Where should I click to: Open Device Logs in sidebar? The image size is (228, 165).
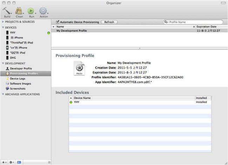tap(26, 78)
